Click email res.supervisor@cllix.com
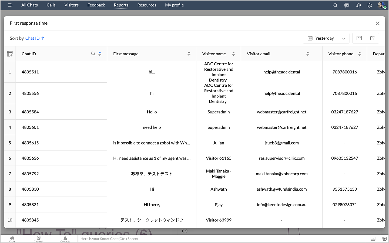 point(281,158)
